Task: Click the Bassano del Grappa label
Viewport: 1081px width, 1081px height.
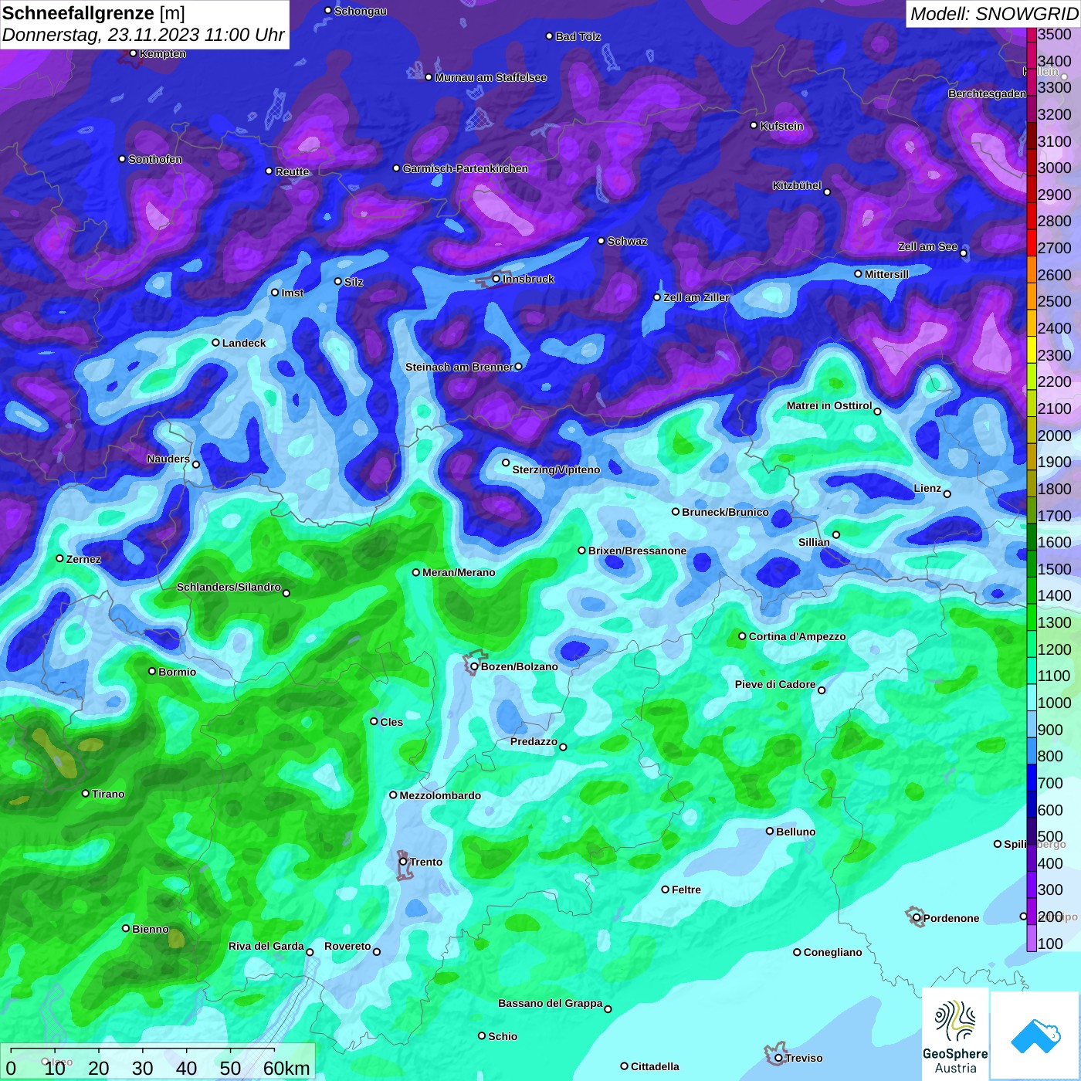Action: pyautogui.click(x=550, y=1003)
